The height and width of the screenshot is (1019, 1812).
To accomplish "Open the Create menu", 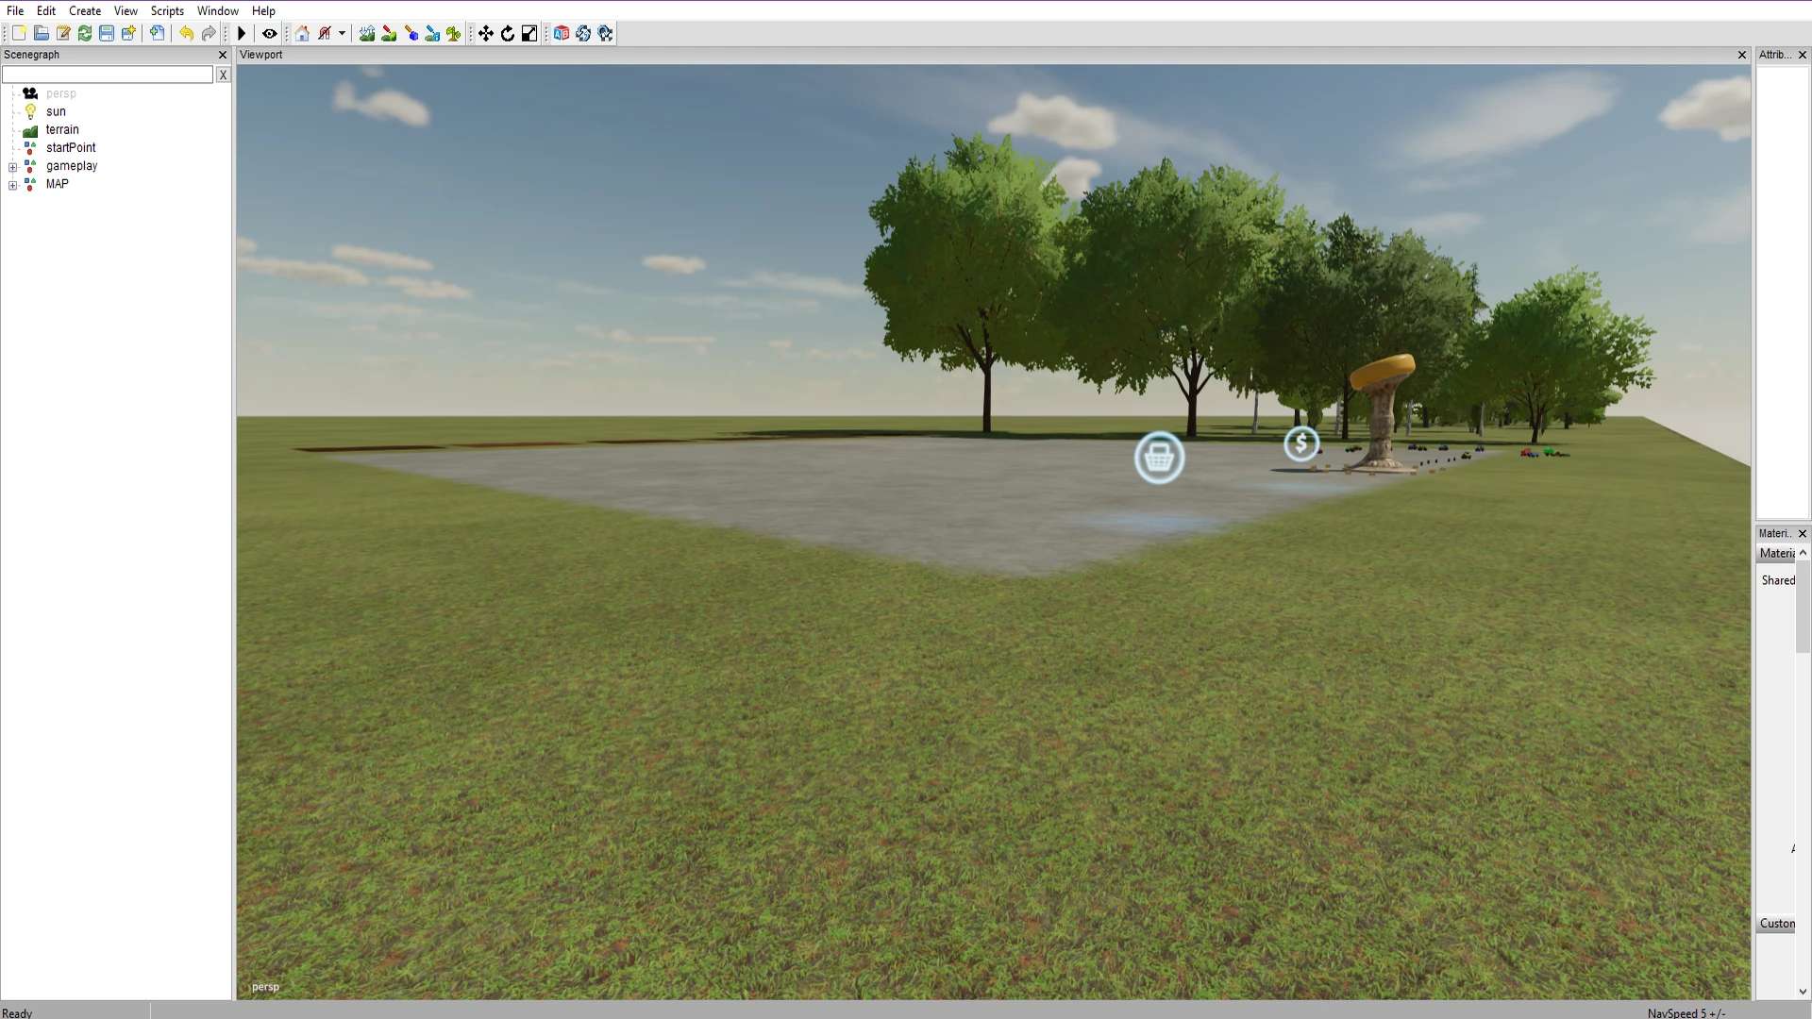I will [85, 11].
